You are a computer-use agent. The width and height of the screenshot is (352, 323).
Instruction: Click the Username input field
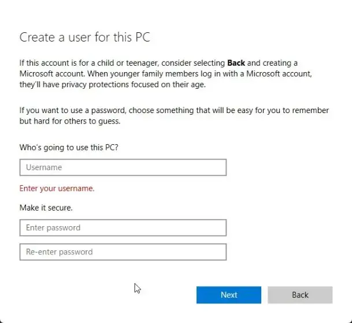point(123,167)
